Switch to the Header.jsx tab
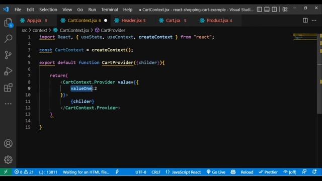The image size is (322, 181). (133, 20)
